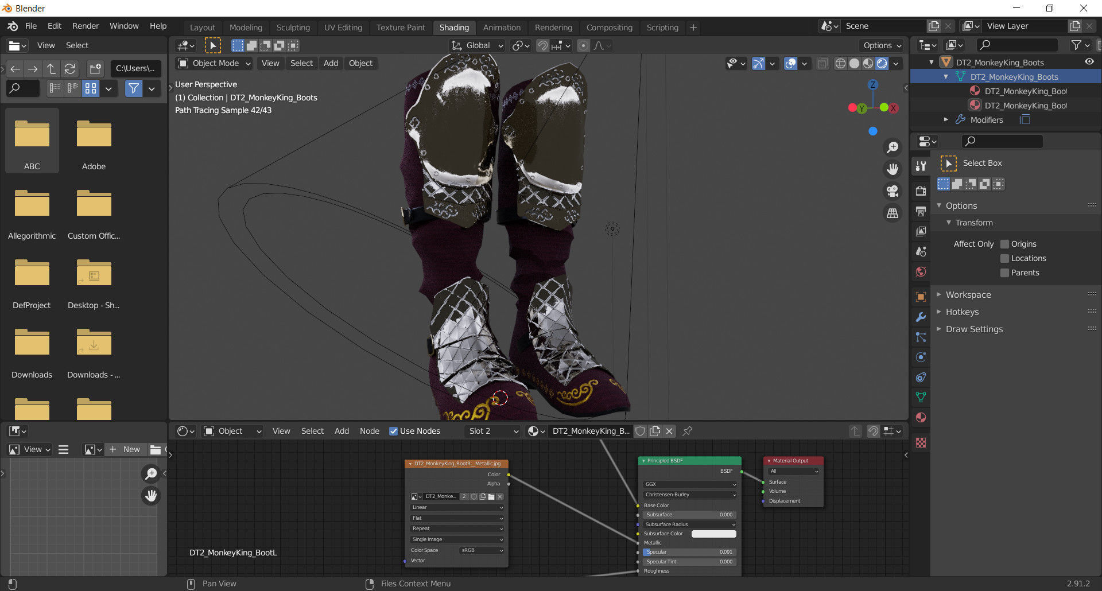Open the Slot 2 material slot dropdown
Screen dimensions: 1102x591
coord(493,431)
